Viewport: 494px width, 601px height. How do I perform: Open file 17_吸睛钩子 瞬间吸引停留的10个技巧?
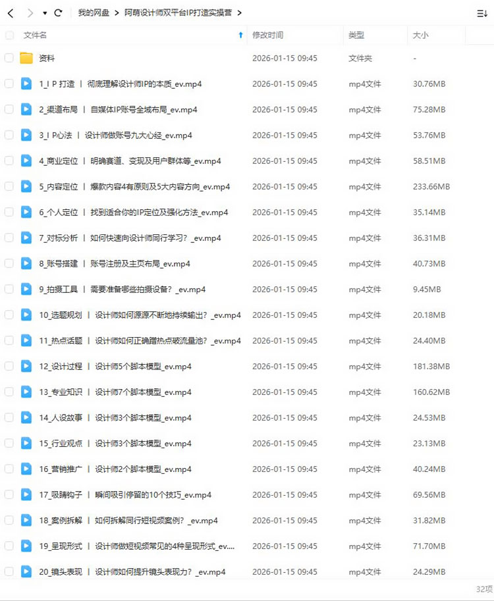click(x=125, y=495)
